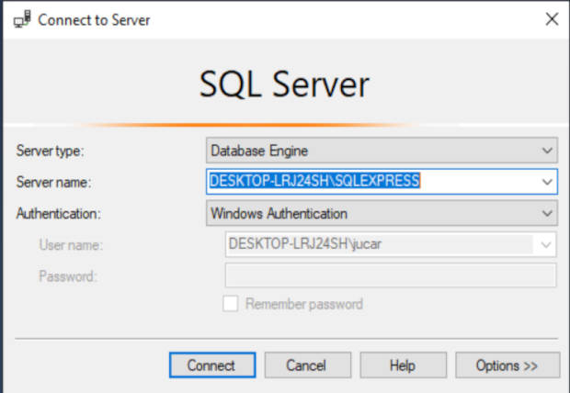Click the Authentication label
The image size is (570, 393).
tap(58, 214)
